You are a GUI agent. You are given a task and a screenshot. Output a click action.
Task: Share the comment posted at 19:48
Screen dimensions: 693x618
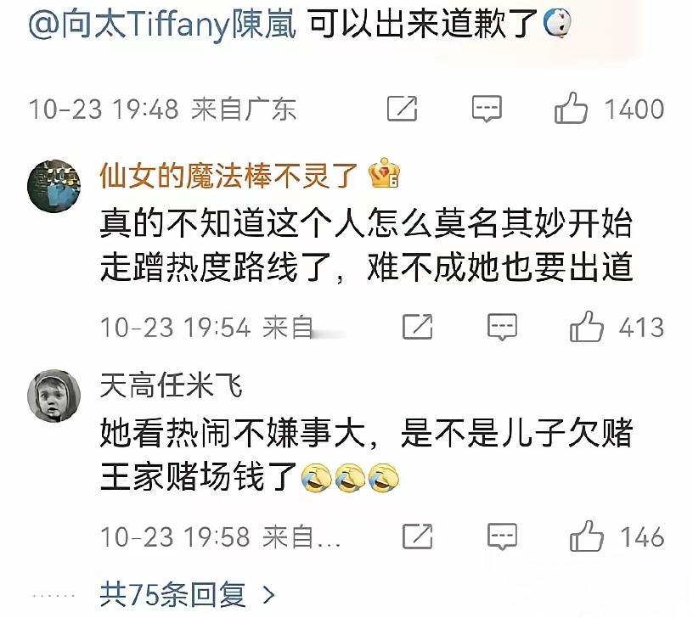coord(402,109)
